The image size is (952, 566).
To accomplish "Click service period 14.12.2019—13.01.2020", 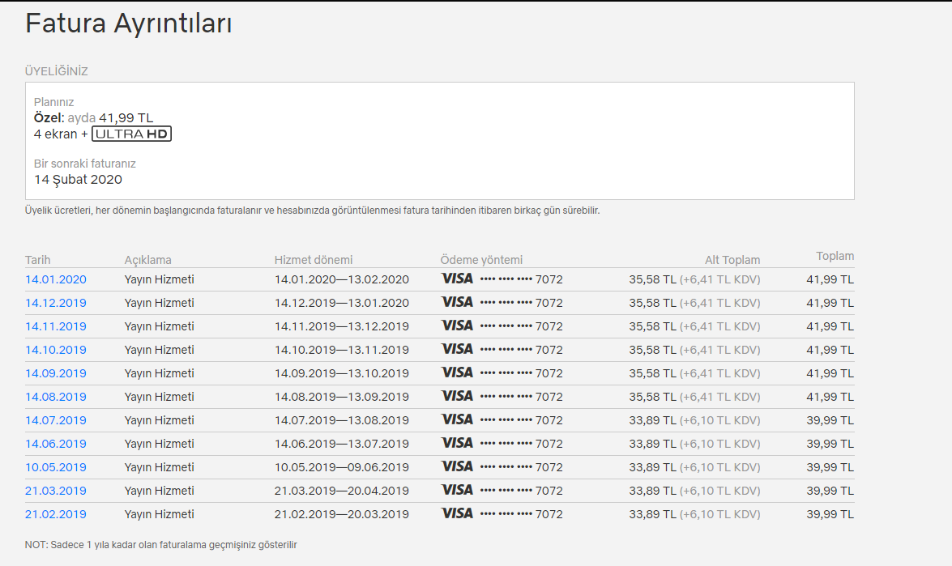I will (x=341, y=303).
